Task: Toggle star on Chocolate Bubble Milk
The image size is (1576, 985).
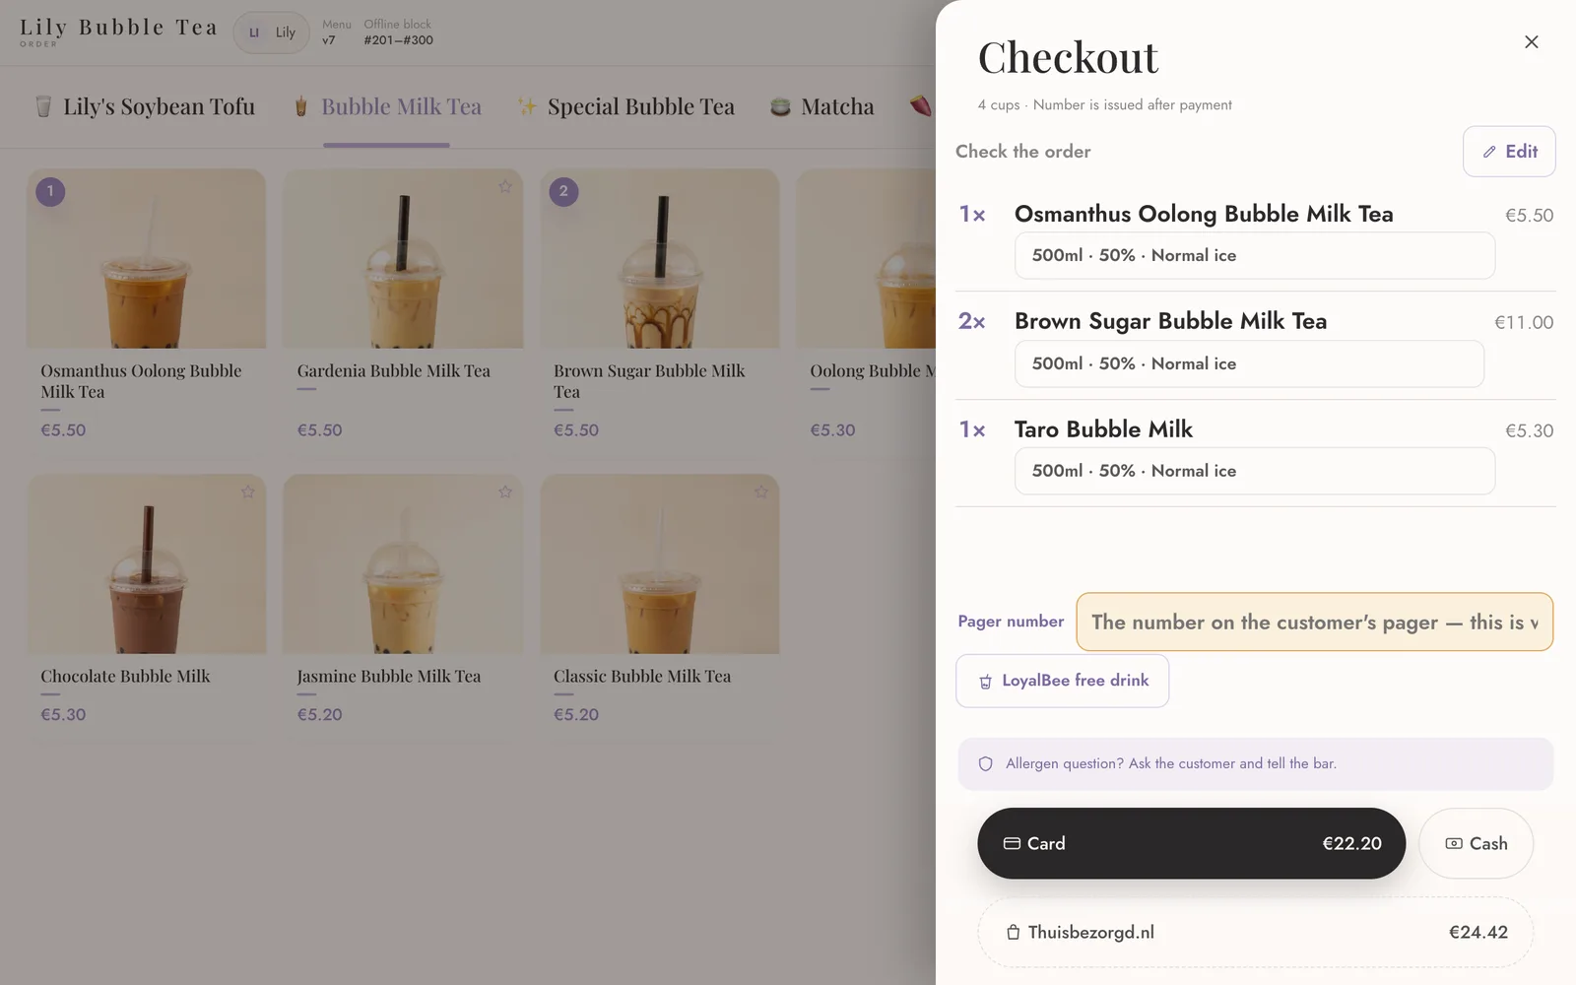Action: [x=247, y=492]
